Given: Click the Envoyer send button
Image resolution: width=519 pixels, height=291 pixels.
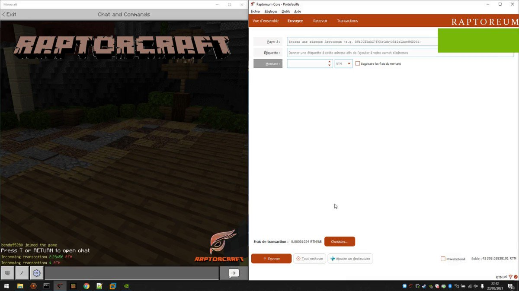Looking at the screenshot, I should click(271, 259).
